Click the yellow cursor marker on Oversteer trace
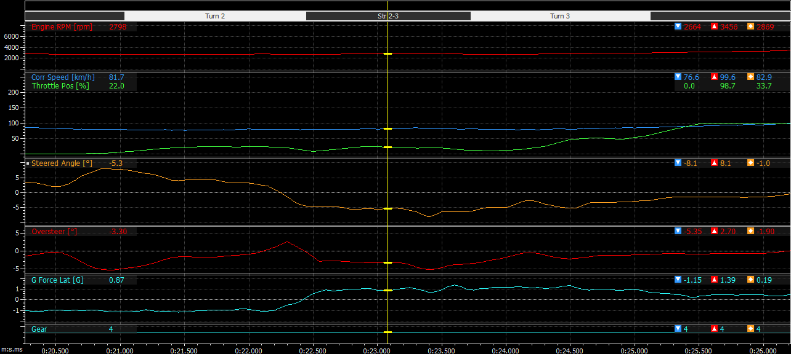 coord(387,262)
